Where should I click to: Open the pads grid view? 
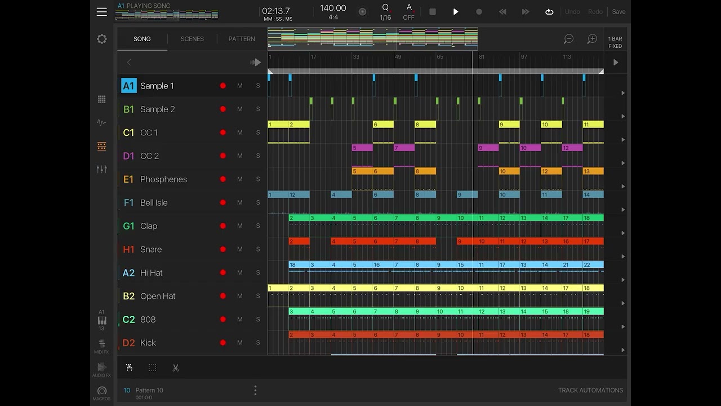click(x=101, y=99)
